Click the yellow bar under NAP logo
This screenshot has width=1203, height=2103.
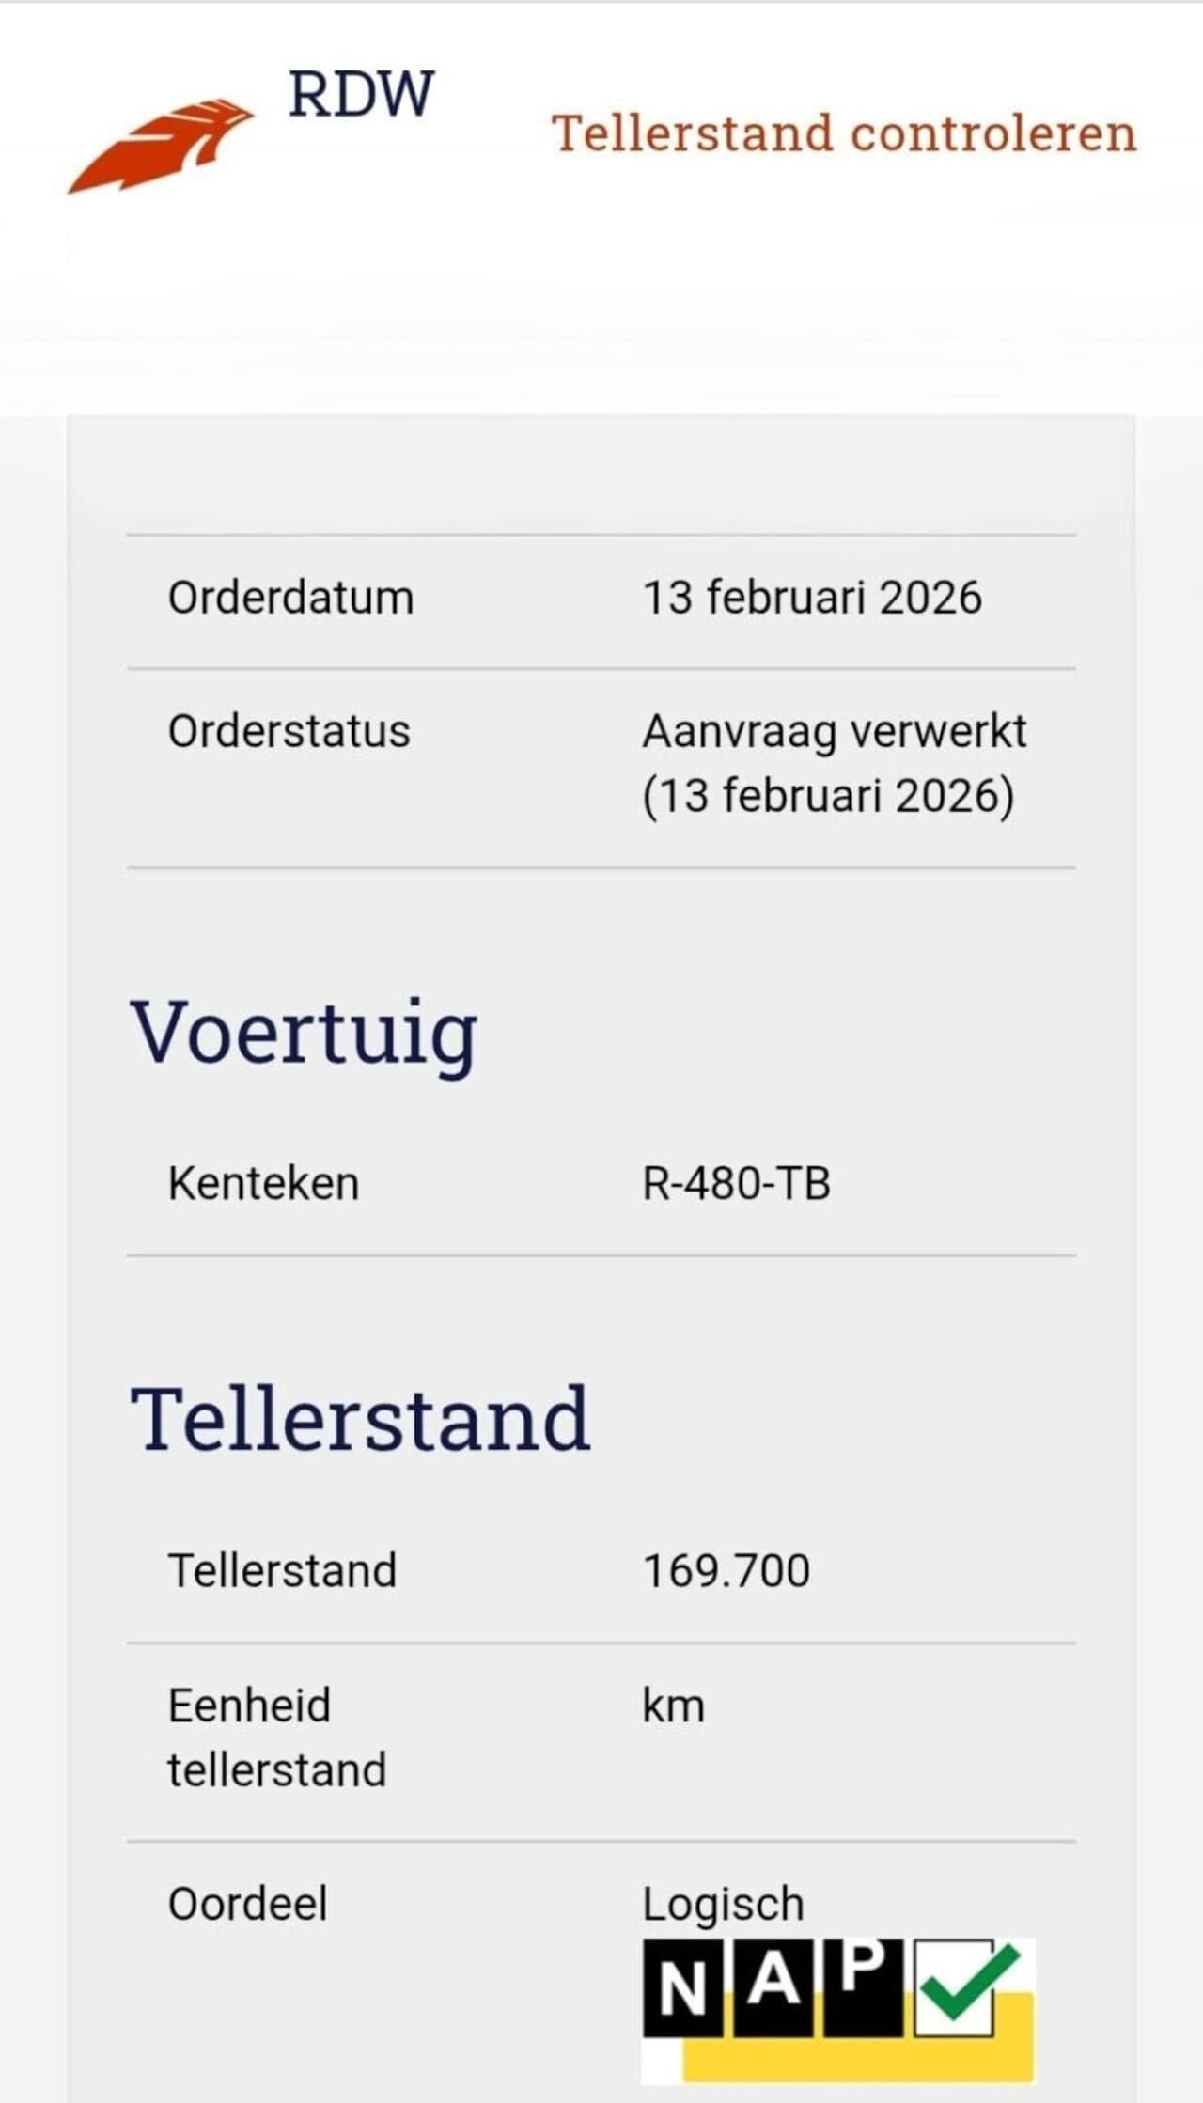coord(855,2059)
